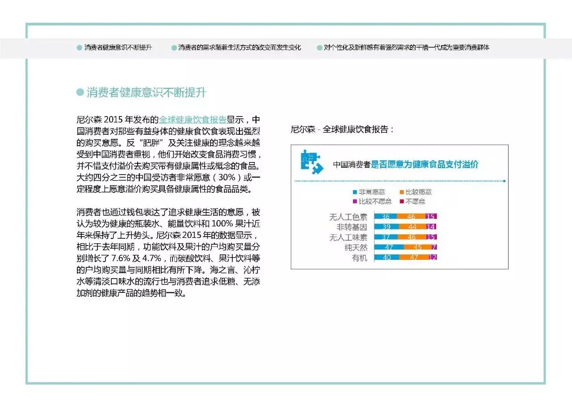Click the row label 纯天然

(x=356, y=248)
